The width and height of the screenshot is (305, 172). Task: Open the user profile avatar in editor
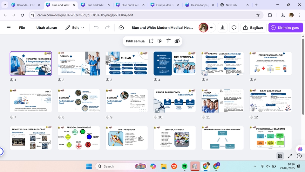point(203,27)
